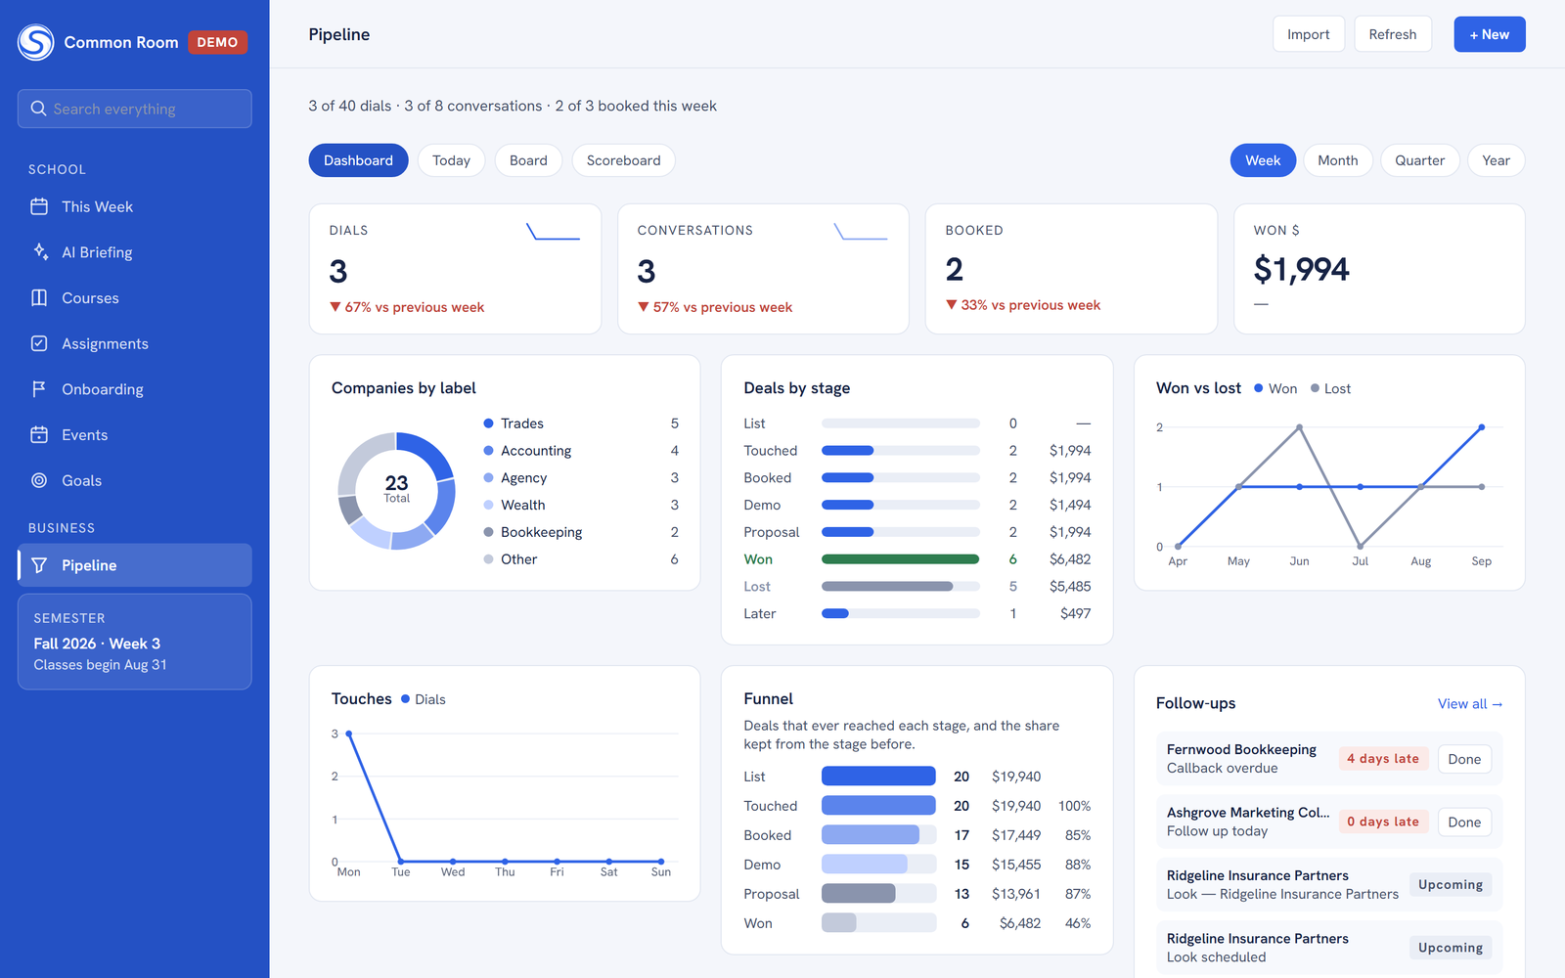Click the AI Briefing sparkle icon

tap(39, 252)
